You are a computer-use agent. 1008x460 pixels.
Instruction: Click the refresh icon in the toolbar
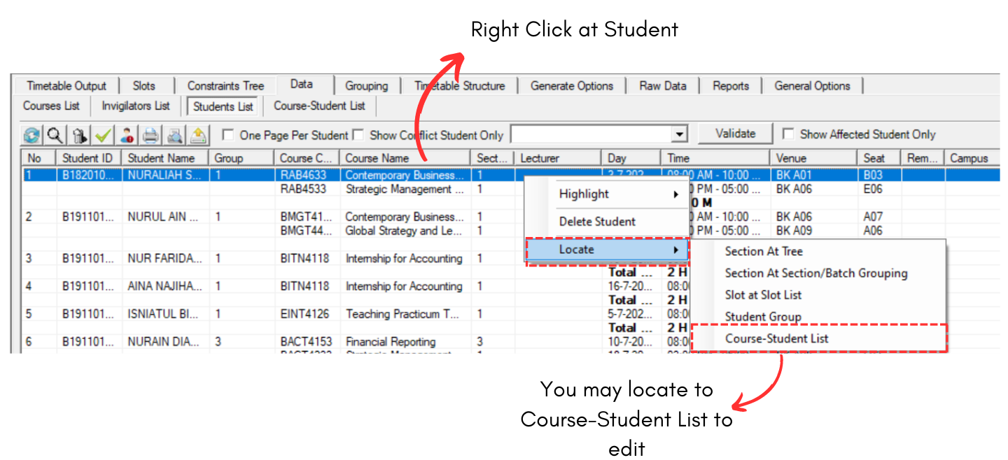(31, 135)
